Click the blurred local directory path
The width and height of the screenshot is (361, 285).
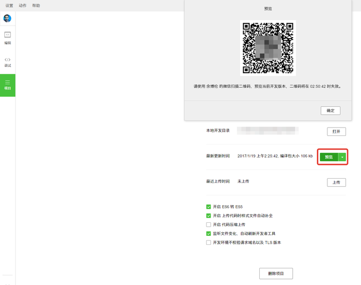(x=268, y=130)
